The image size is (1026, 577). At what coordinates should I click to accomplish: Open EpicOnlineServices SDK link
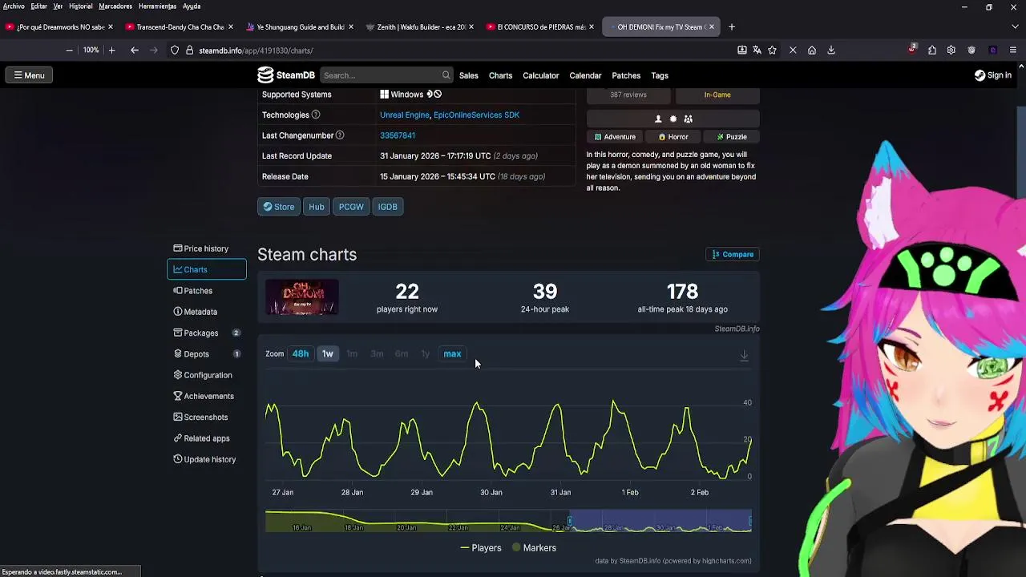coord(476,115)
